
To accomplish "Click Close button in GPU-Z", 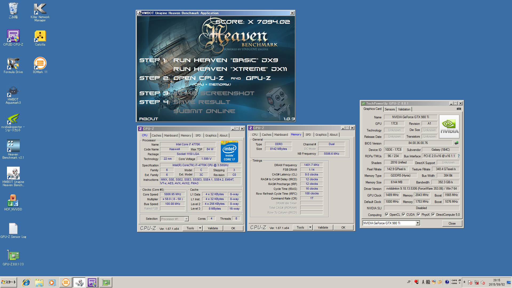I will point(452,223).
